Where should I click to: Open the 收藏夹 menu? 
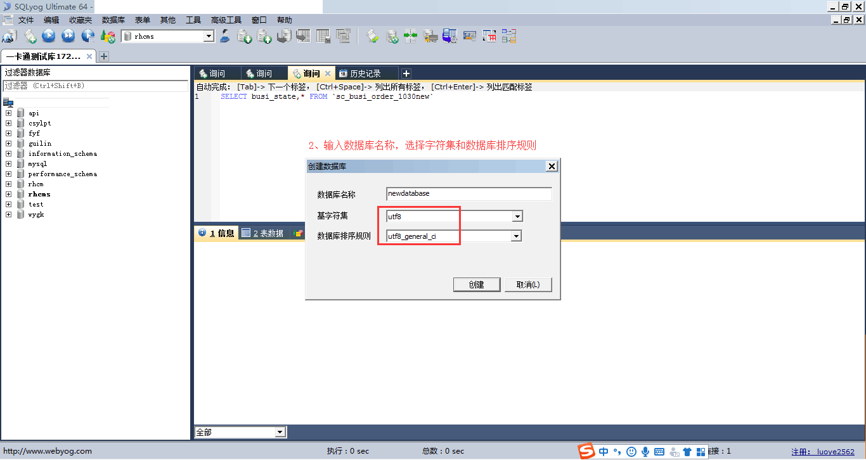(x=81, y=20)
